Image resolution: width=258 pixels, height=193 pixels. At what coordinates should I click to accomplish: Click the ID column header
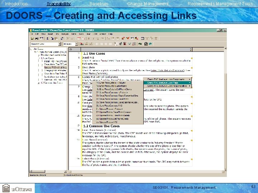(x=75, y=49)
